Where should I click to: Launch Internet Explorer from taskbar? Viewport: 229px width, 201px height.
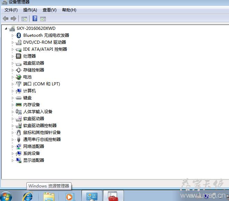click(x=28, y=196)
